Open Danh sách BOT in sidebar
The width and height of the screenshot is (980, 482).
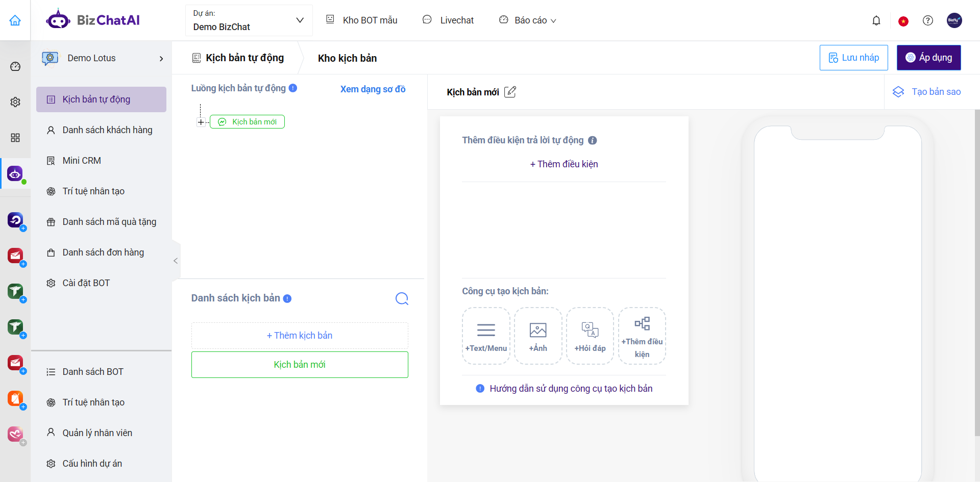[x=101, y=372]
